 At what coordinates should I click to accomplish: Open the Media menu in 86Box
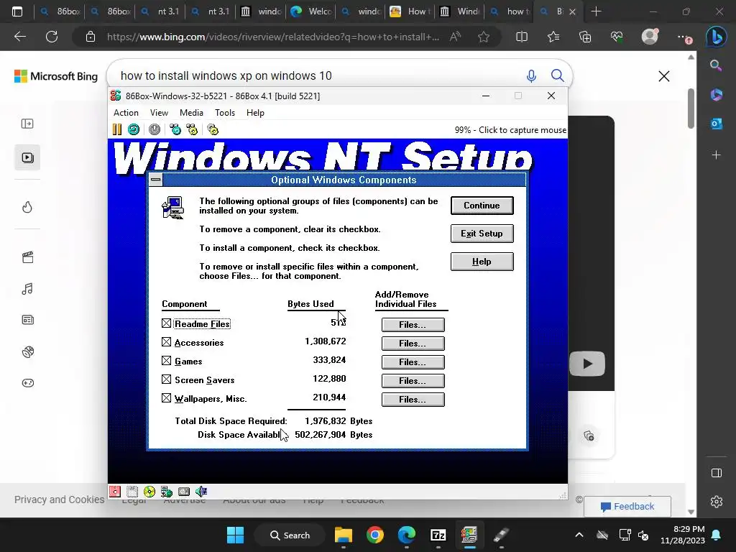click(x=191, y=113)
